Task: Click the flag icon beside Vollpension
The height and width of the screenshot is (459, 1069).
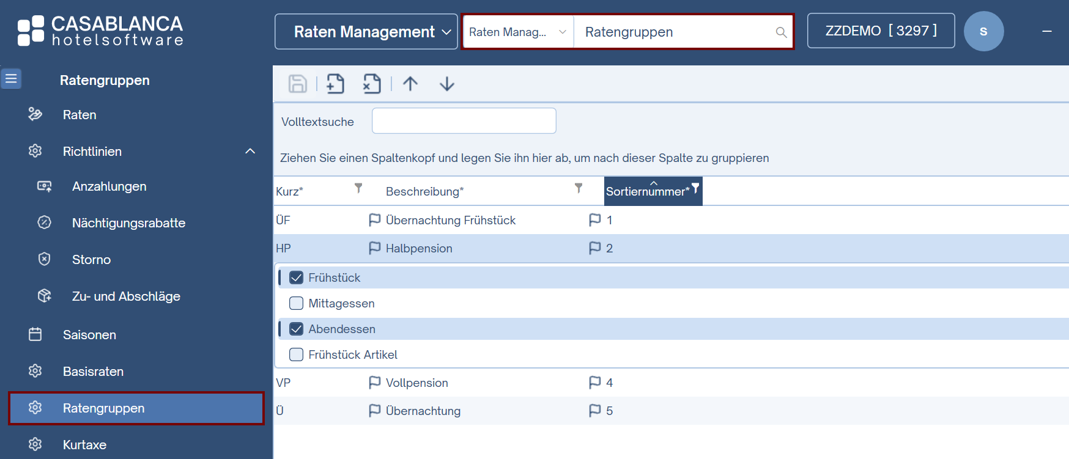Action: pos(375,383)
